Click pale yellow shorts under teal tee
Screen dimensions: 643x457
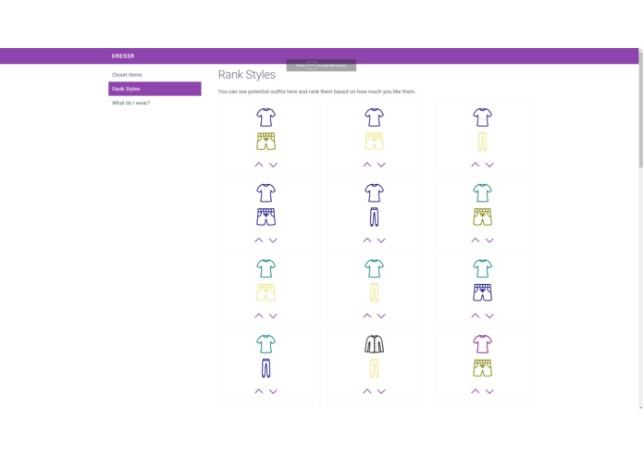(266, 292)
